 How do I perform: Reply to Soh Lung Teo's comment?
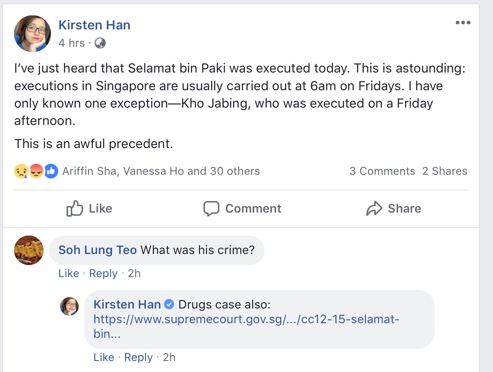tap(103, 273)
